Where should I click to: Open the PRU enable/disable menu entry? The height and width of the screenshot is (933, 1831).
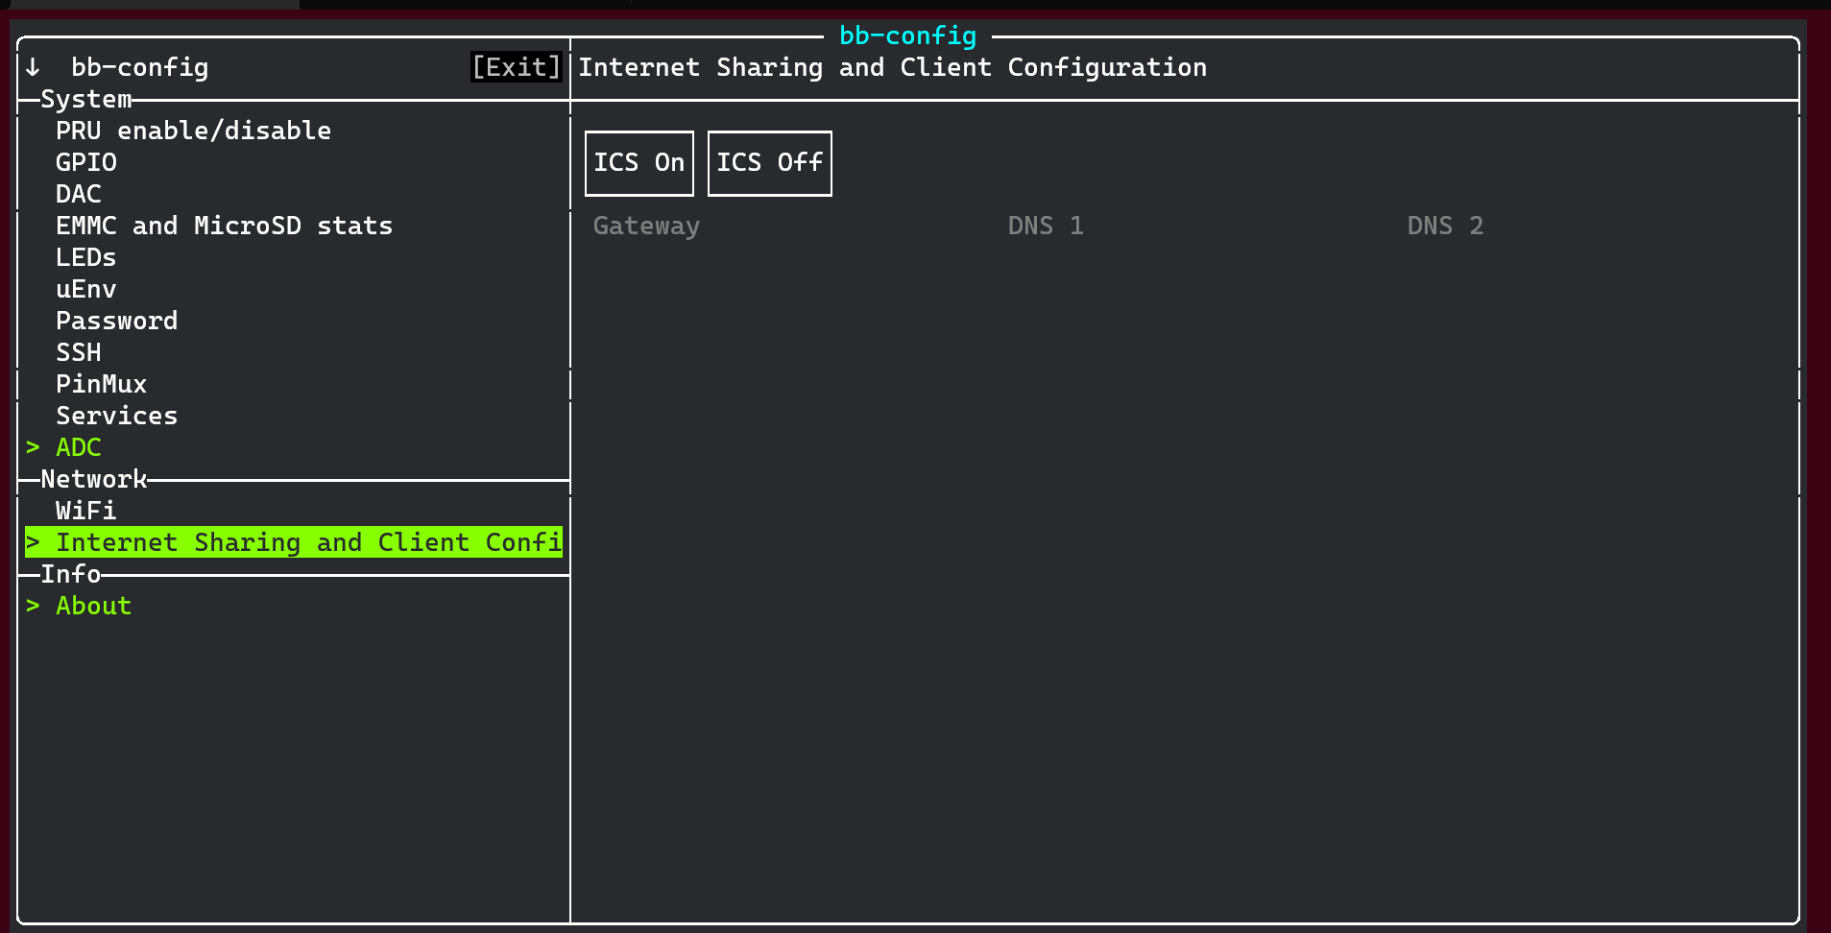click(x=193, y=131)
